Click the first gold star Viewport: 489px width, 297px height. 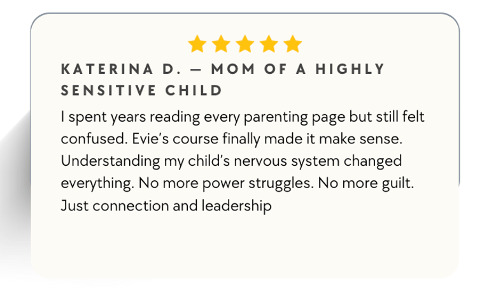coord(197,44)
